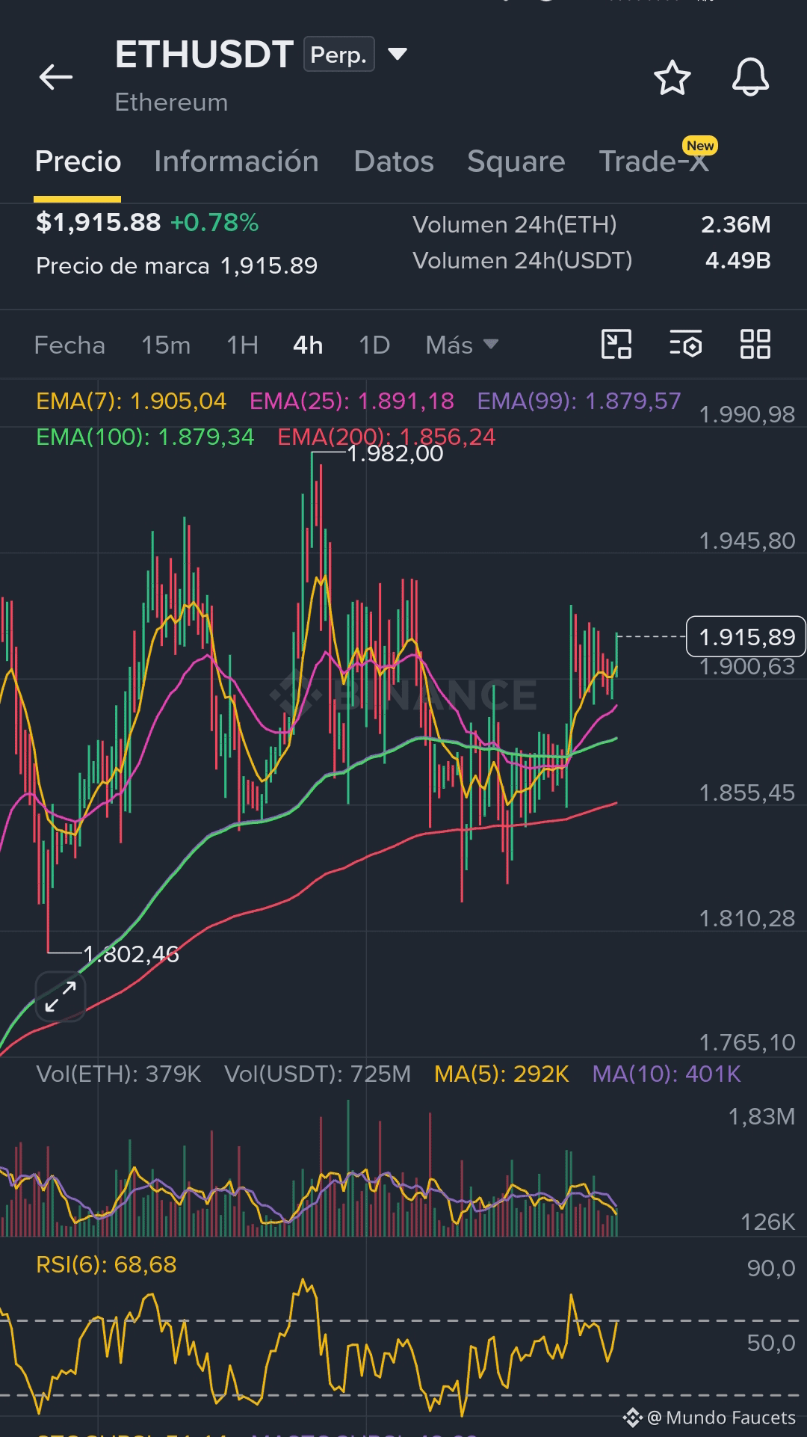807x1437 pixels.
Task: Tap the RSI(6): 68,68 indicator label
Action: point(106,1265)
